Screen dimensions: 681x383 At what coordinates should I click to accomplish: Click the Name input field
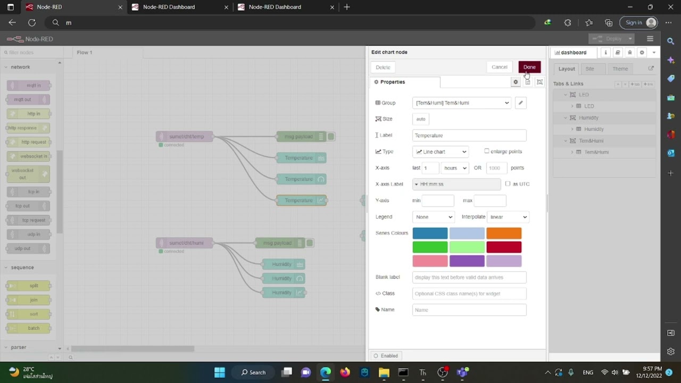[x=469, y=310]
